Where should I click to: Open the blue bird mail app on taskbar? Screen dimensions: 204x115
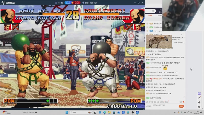click(119, 112)
